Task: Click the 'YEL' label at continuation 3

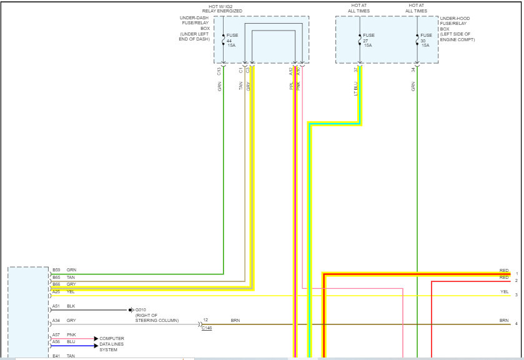Action: (x=504, y=291)
